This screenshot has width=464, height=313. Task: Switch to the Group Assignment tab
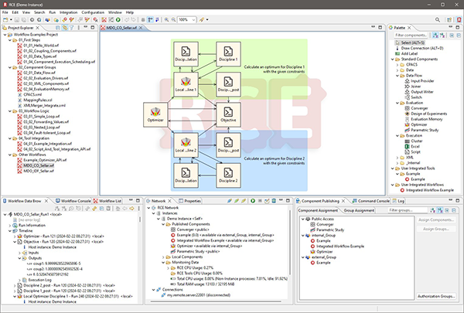coord(359,210)
